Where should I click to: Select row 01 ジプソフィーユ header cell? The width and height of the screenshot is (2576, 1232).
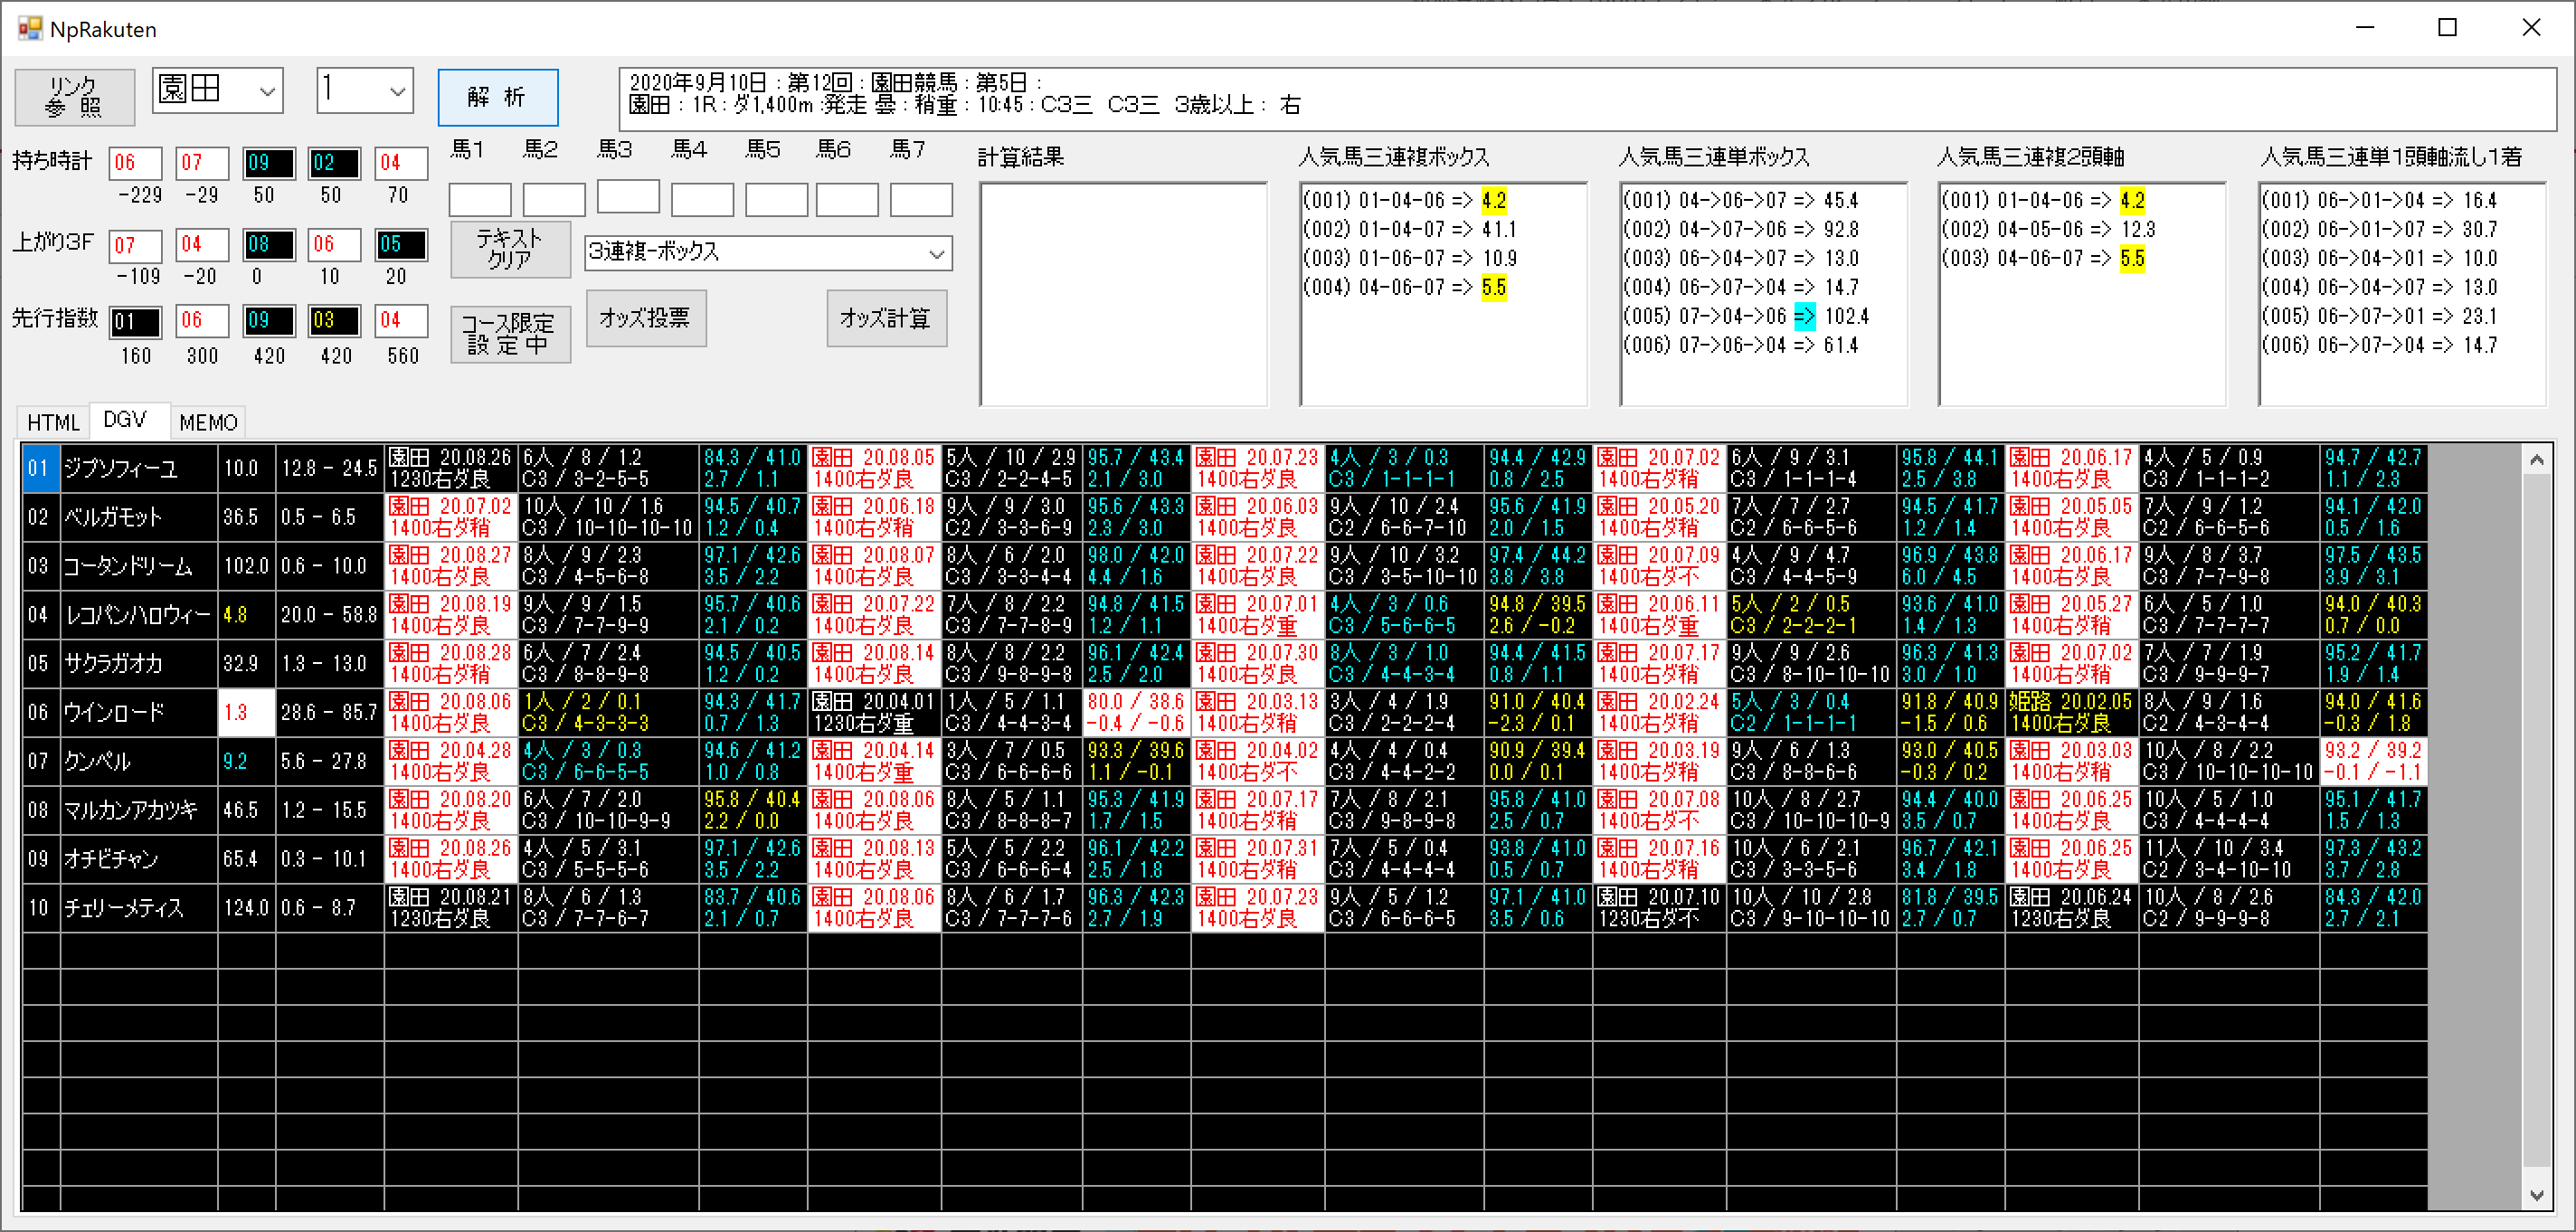click(38, 468)
